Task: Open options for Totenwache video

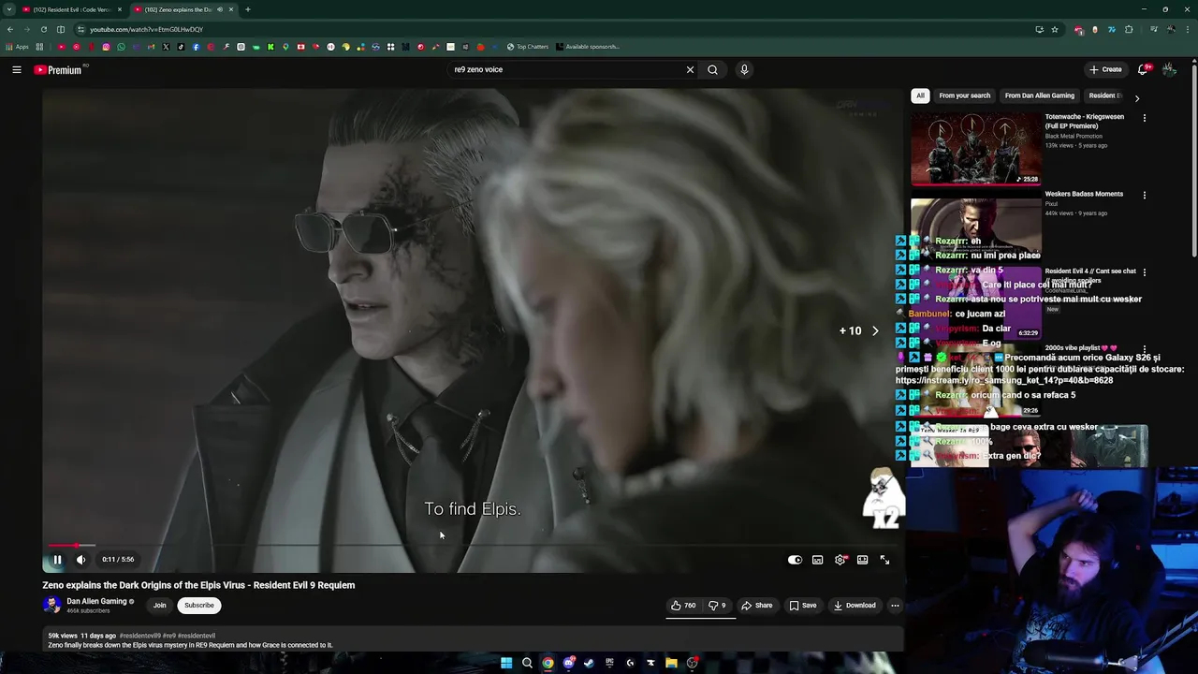Action: pos(1144,118)
